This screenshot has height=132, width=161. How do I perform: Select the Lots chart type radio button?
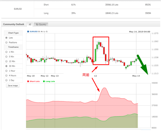(x=6, y=38)
